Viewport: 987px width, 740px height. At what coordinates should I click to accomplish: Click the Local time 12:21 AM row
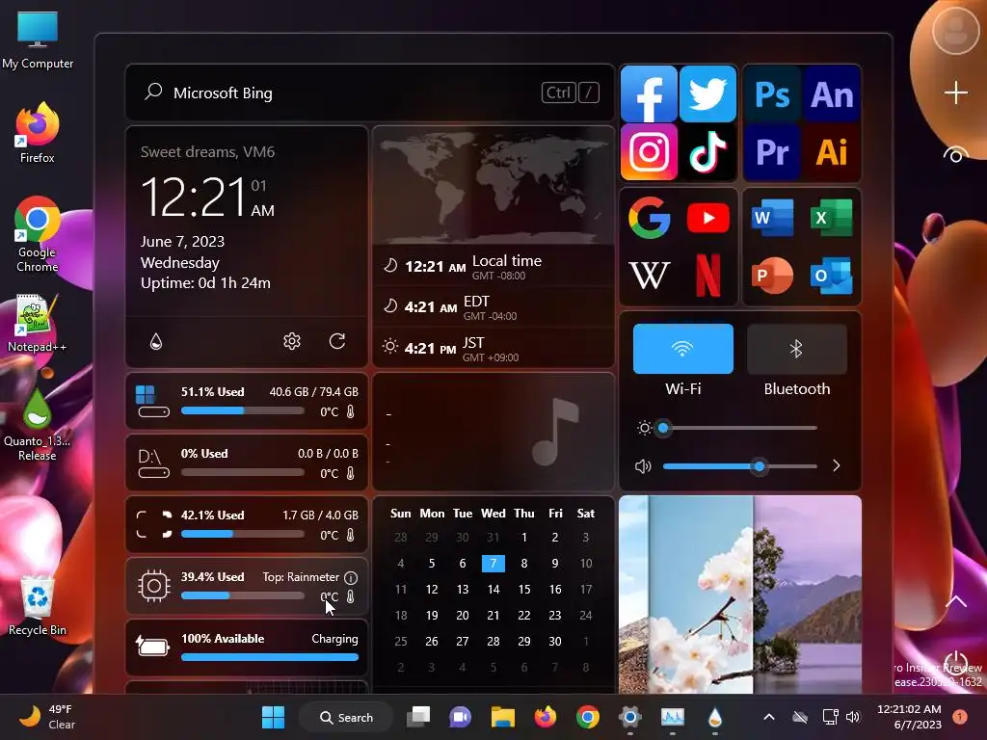pyautogui.click(x=493, y=266)
